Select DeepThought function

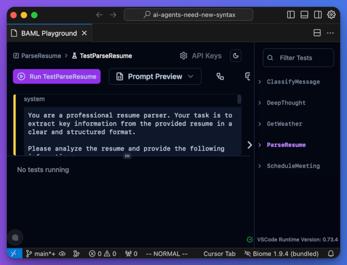tap(286, 103)
